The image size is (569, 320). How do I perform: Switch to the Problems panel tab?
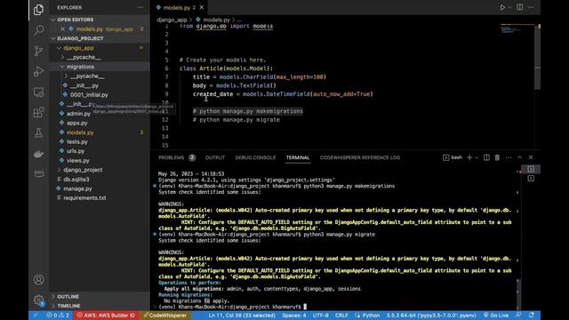tap(176, 157)
